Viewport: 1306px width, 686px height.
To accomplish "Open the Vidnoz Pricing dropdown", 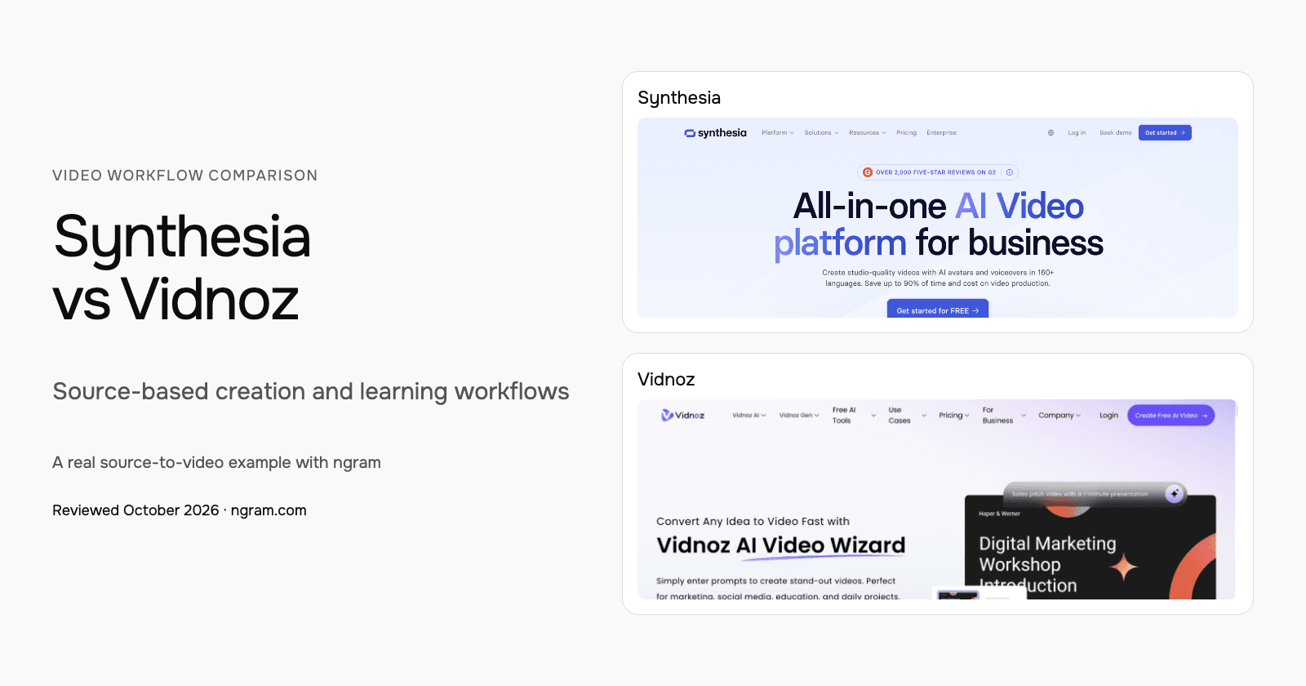I will click(x=954, y=416).
